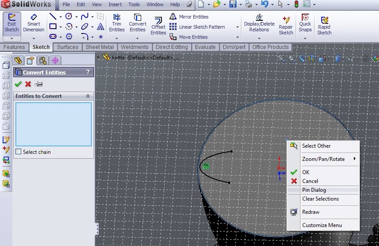379x246 pixels.
Task: Open the Tools menu
Action: [x=134, y=4]
